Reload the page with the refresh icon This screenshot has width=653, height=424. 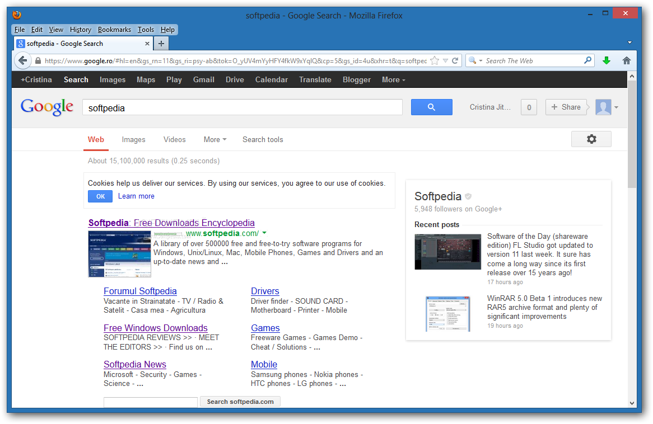coord(455,61)
